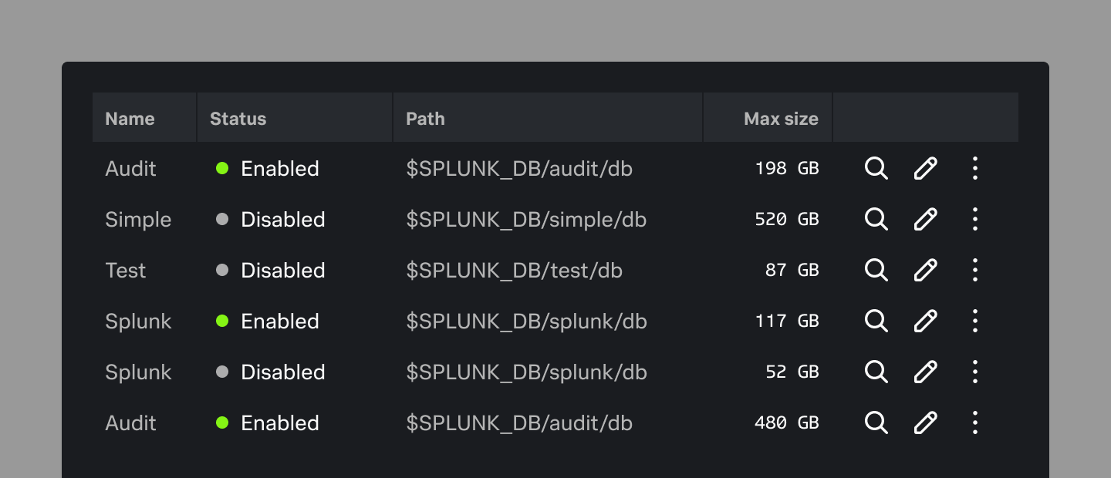
Task: Select the magnifier icon in the Test row
Action: tap(876, 270)
